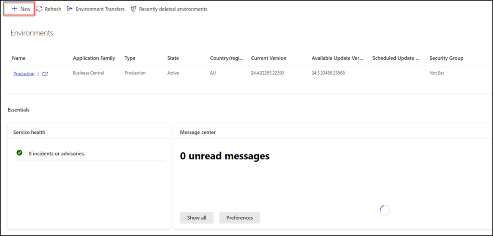493x236 pixels.
Task: Sort by Available Update Version column
Action: (337, 58)
